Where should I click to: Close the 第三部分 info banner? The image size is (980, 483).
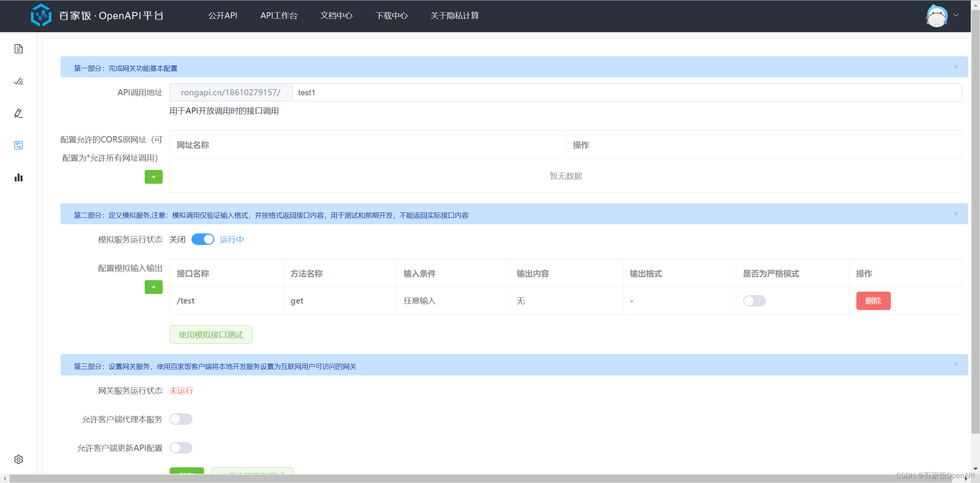(956, 364)
